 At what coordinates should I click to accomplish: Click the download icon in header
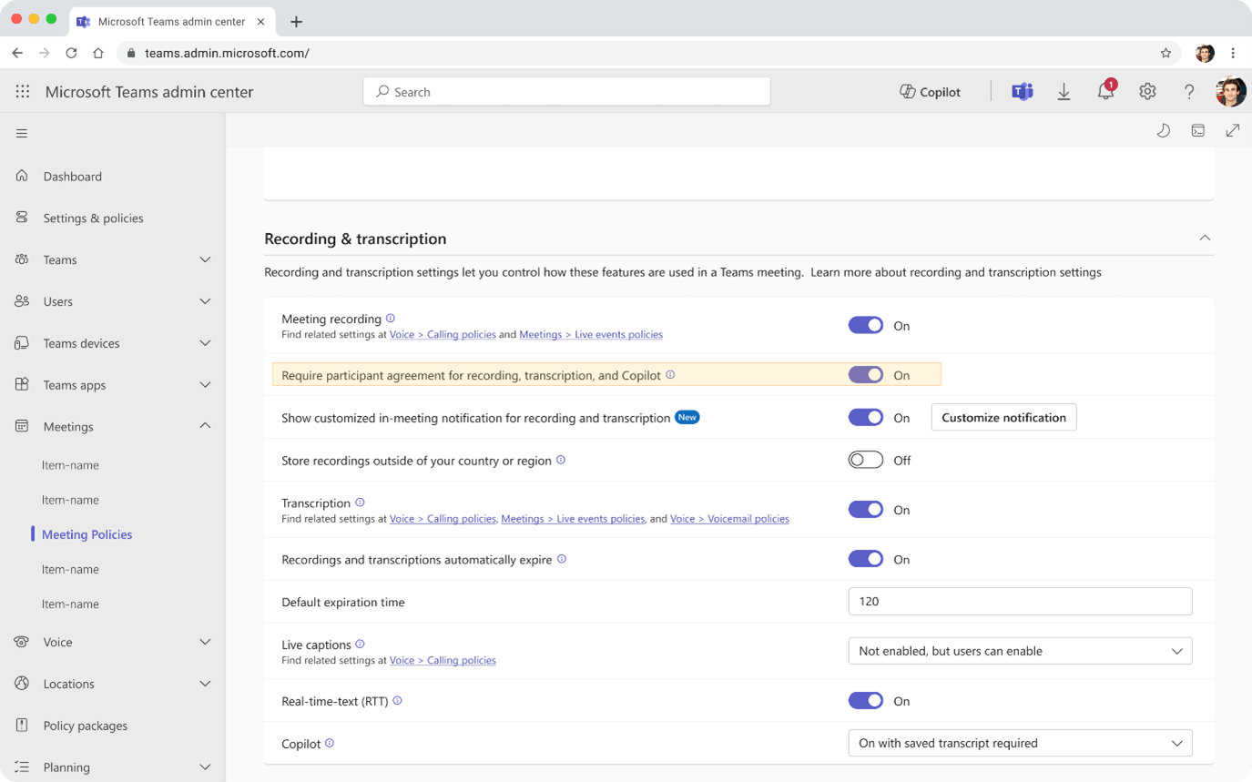[x=1064, y=92]
